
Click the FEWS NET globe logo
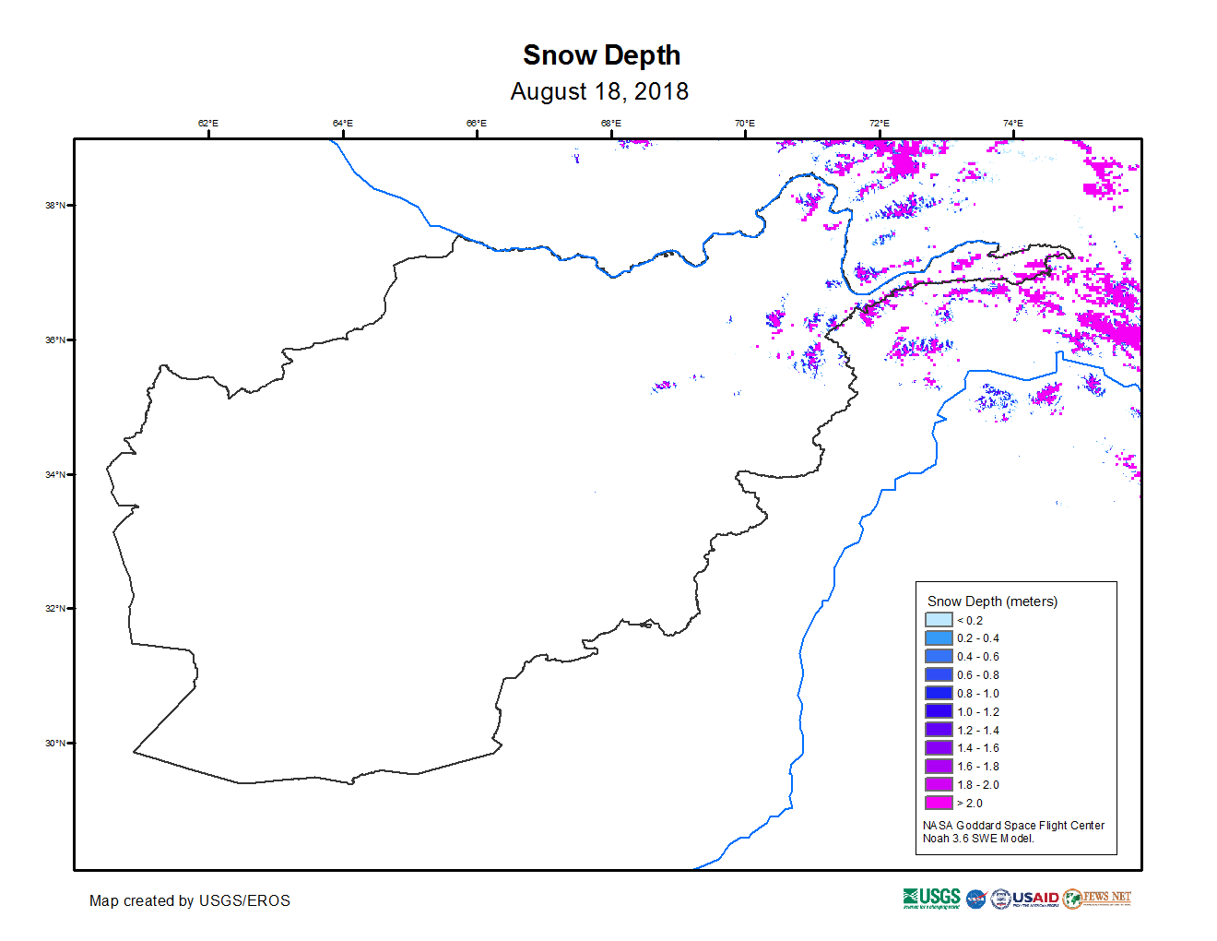(1072, 899)
